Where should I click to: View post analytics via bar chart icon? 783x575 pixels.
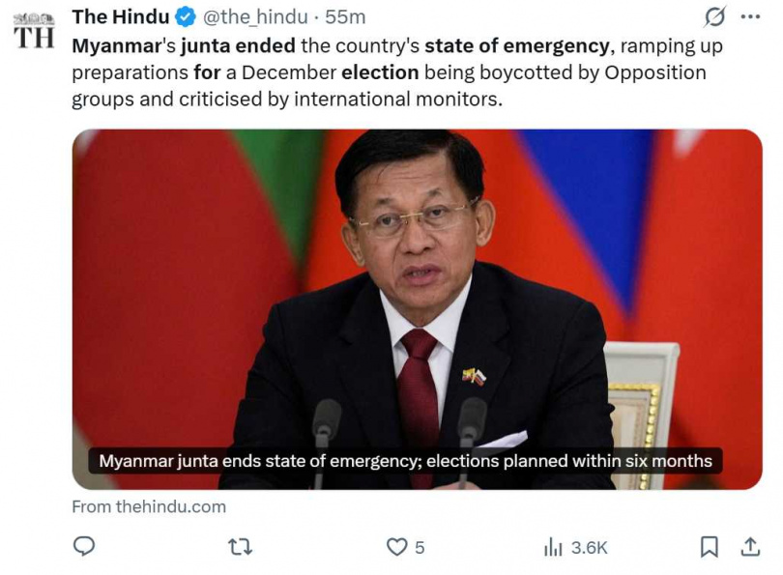[x=553, y=548]
